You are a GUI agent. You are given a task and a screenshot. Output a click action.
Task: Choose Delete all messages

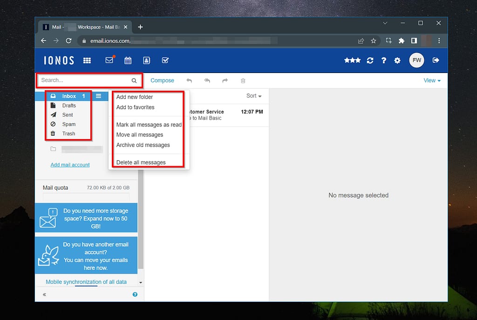click(141, 162)
